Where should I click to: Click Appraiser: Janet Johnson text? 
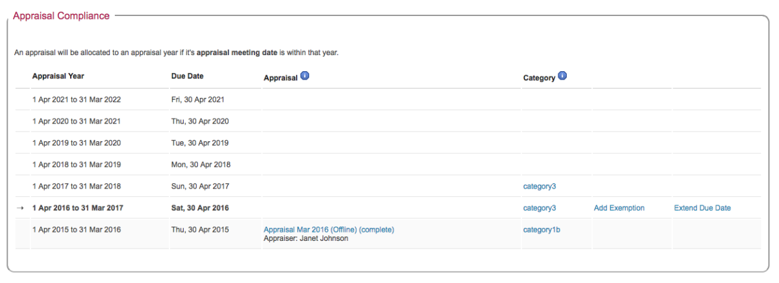[306, 238]
